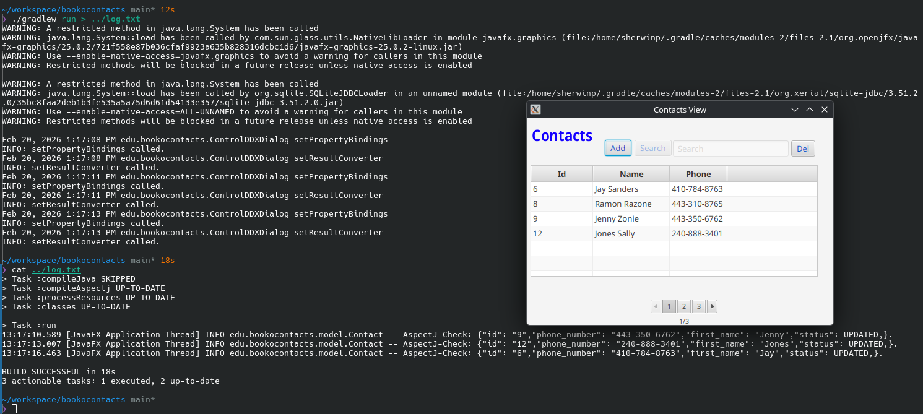Click the Id cell with value 6
Viewport: 923px width, 414px height.
click(561, 189)
